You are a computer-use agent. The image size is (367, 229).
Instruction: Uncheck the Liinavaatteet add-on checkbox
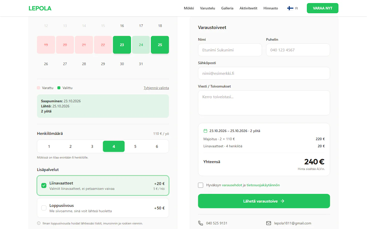[44, 185]
